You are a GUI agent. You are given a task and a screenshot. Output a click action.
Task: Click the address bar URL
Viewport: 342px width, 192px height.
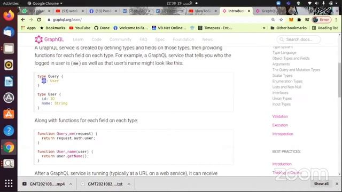tap(67, 20)
